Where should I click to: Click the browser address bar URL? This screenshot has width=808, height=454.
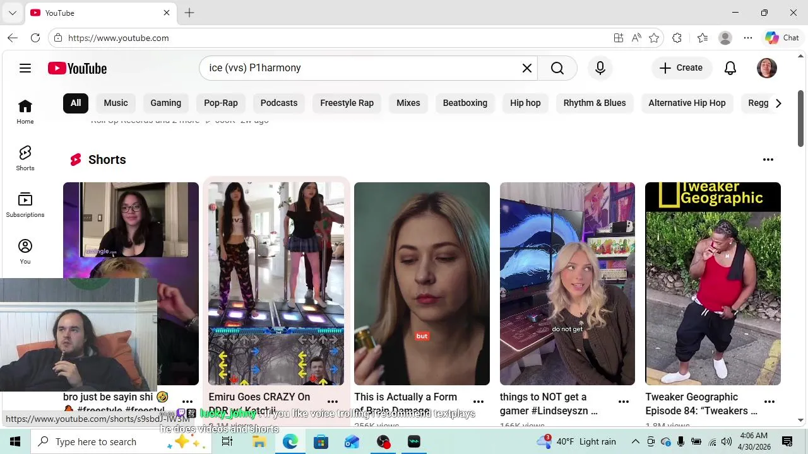coord(119,38)
